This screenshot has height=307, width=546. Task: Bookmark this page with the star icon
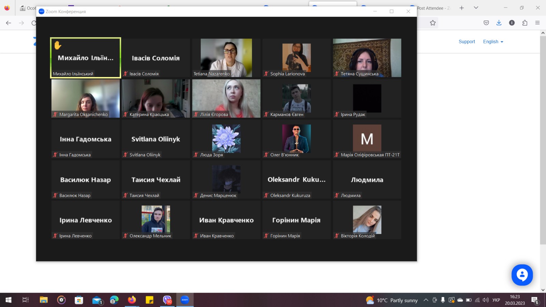(x=433, y=23)
